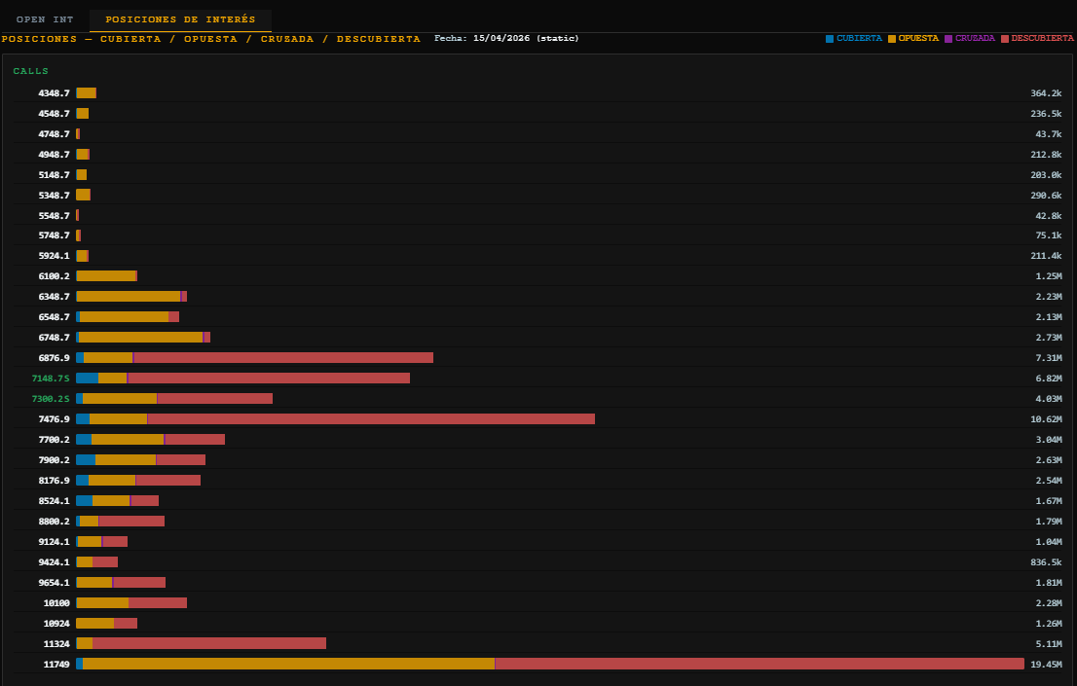This screenshot has height=686, width=1077.
Task: Select the 5548.7 strike label
Action: (54, 216)
